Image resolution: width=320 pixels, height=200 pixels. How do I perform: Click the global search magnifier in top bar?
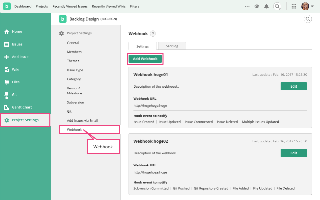277,6
